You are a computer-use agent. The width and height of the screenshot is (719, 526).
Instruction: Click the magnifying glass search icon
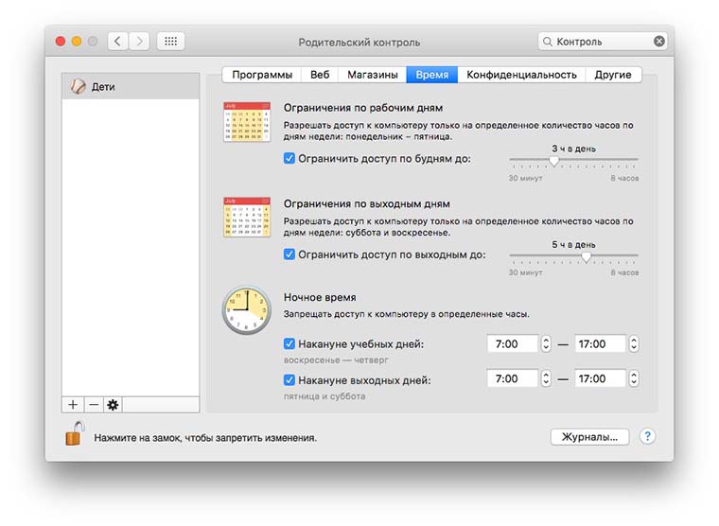[547, 42]
